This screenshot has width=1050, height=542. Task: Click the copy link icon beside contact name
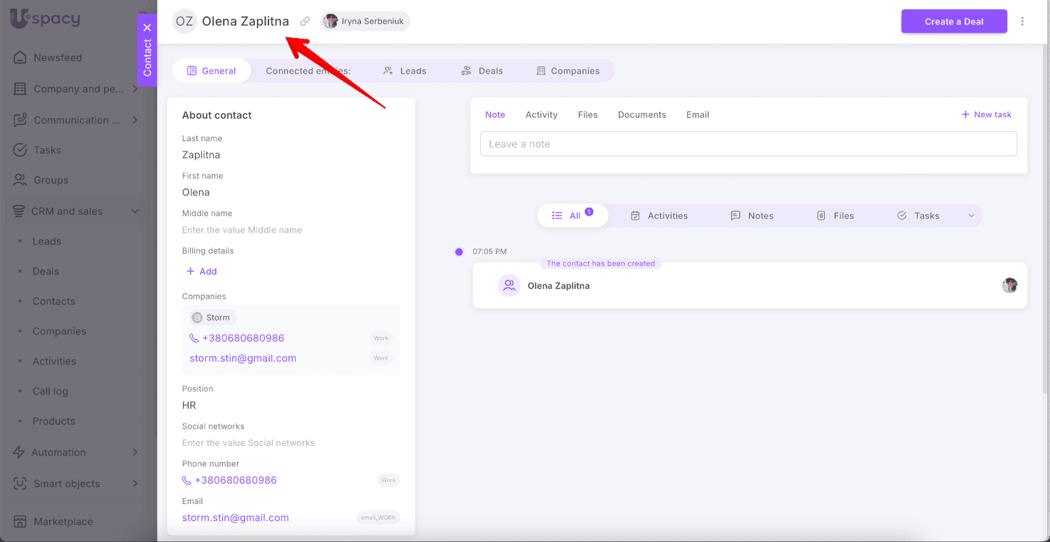(305, 22)
